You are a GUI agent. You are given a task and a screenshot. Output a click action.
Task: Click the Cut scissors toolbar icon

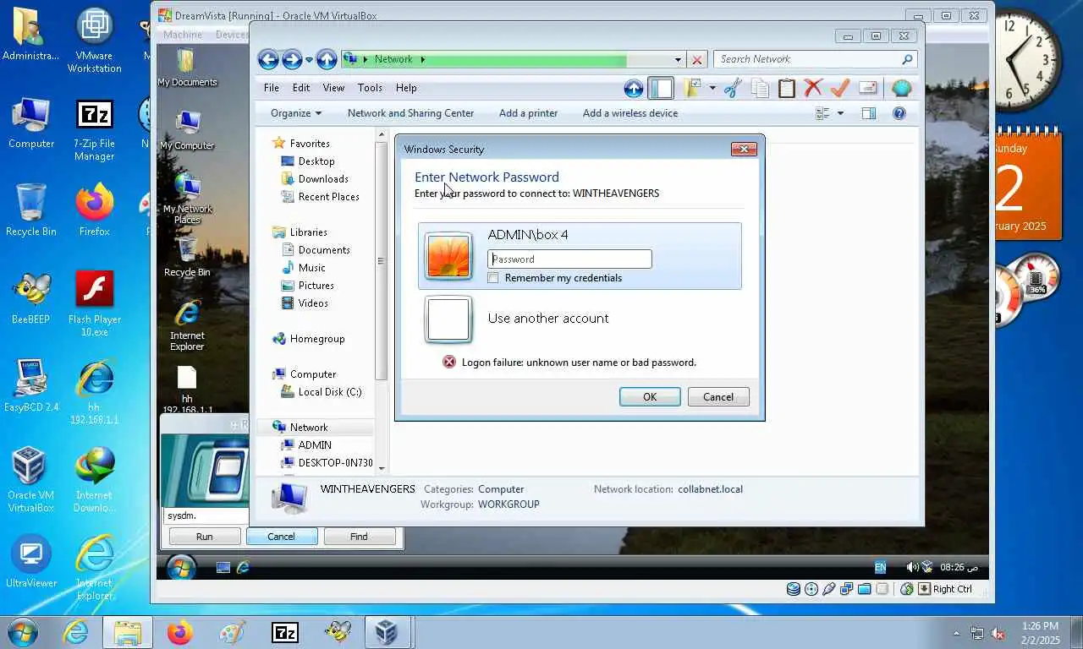[x=733, y=88]
